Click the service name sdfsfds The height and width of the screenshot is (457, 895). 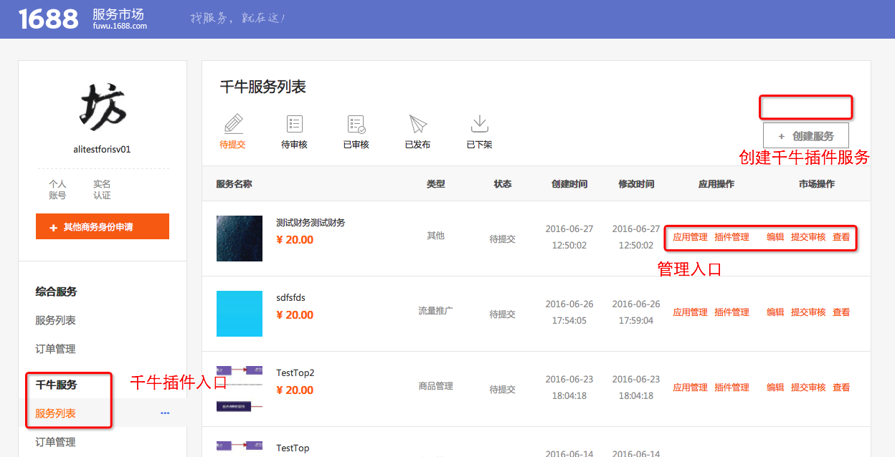pos(290,298)
